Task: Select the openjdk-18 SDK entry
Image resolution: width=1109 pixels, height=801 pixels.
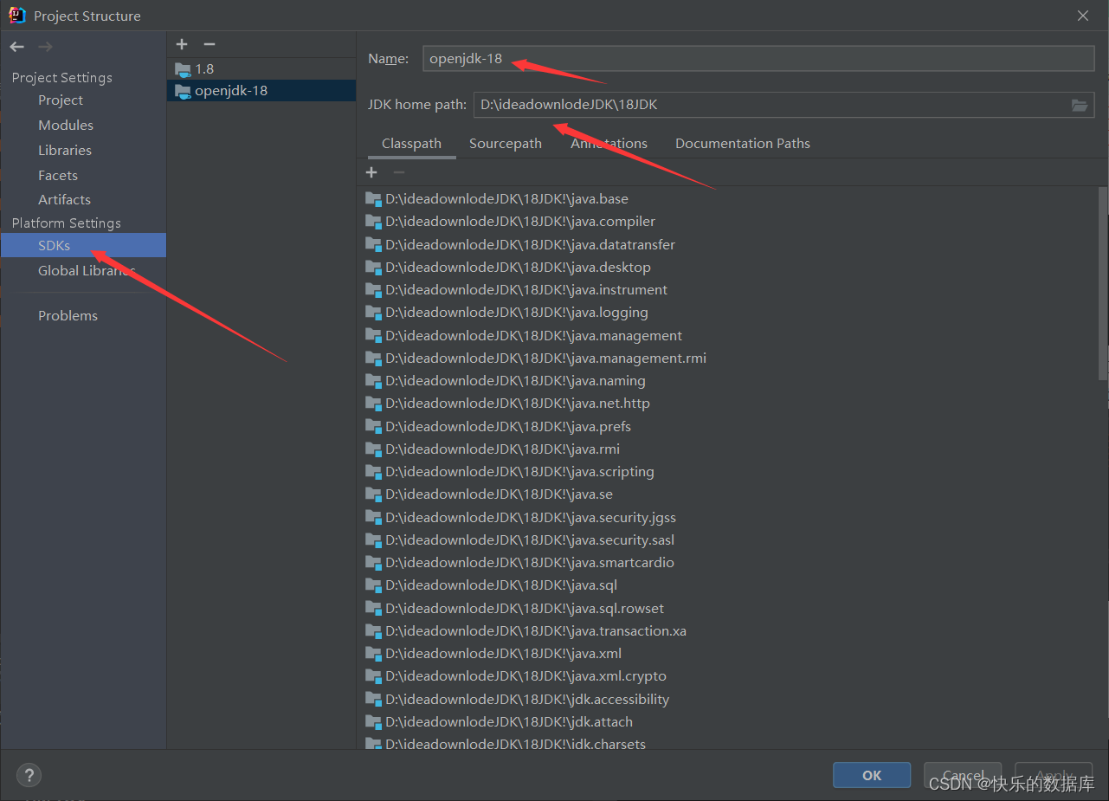Action: (x=261, y=91)
